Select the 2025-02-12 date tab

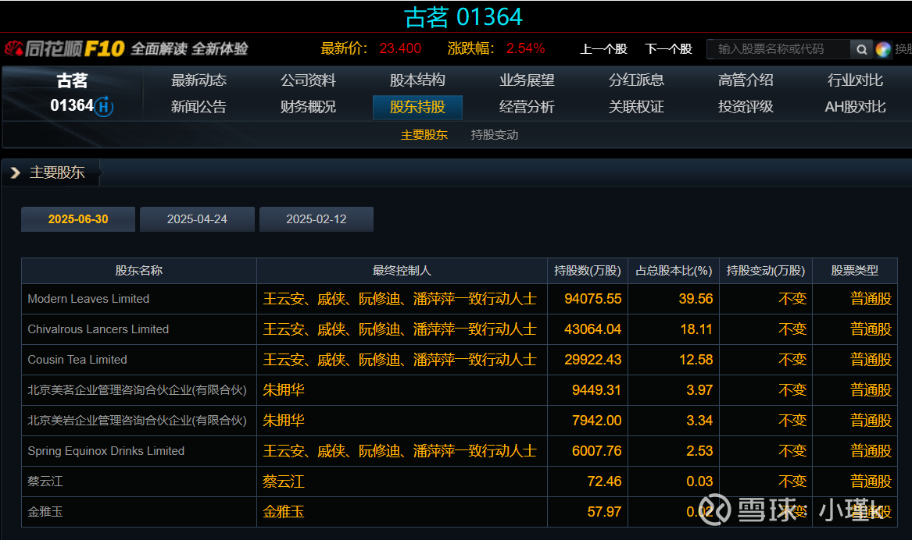pyautogui.click(x=317, y=219)
